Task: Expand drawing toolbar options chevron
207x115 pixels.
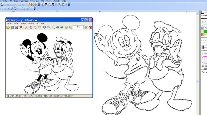Action: (x=34, y=9)
